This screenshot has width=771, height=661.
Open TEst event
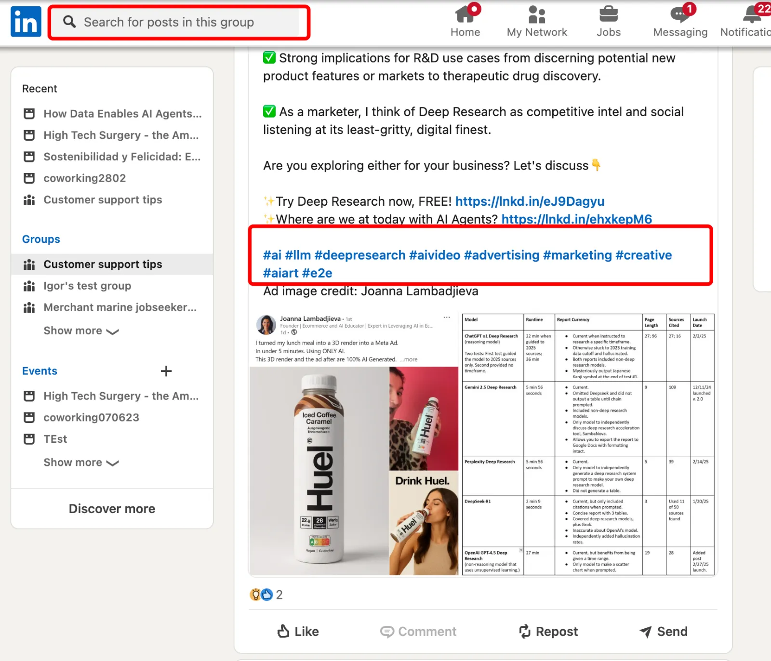[55, 439]
